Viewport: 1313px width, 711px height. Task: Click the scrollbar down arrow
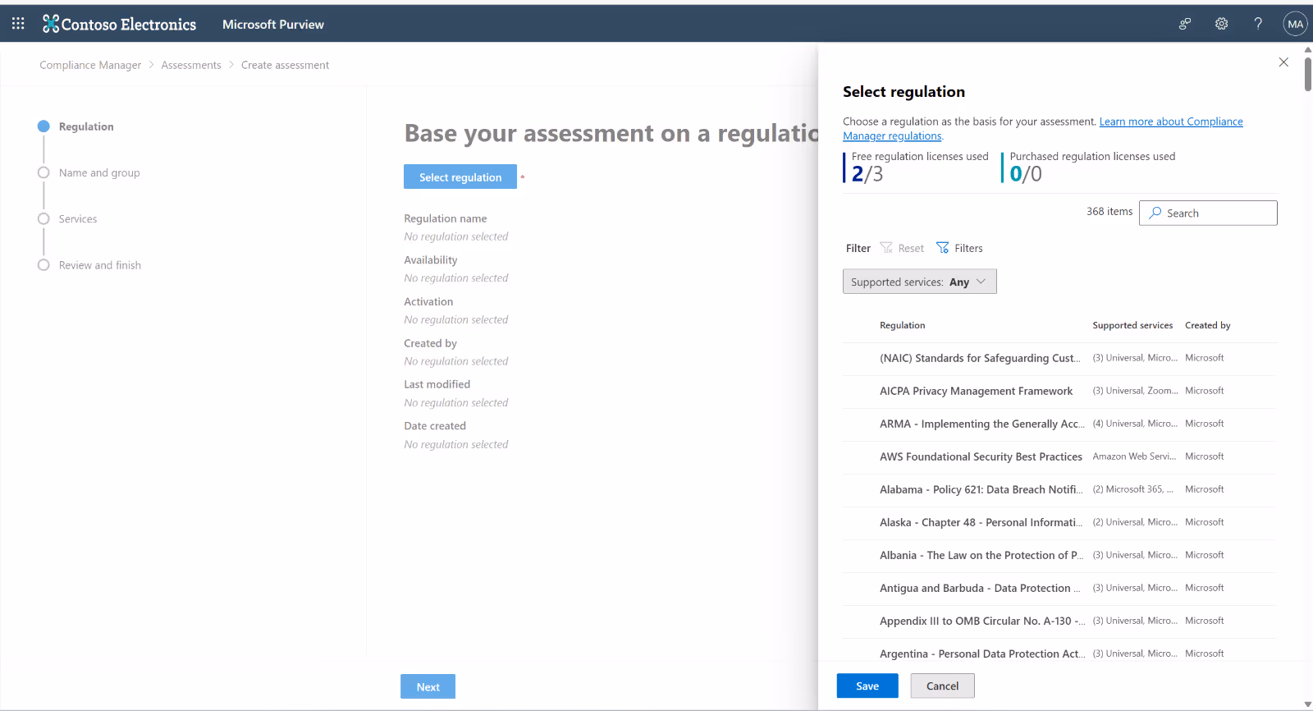pos(1307,704)
